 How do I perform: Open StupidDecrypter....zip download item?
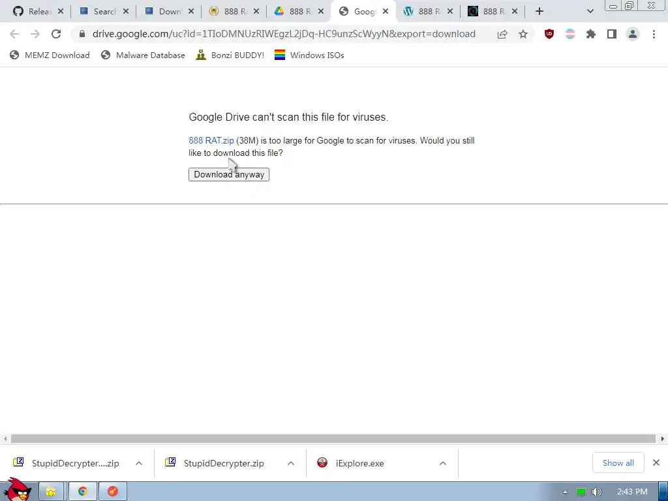pos(67,463)
